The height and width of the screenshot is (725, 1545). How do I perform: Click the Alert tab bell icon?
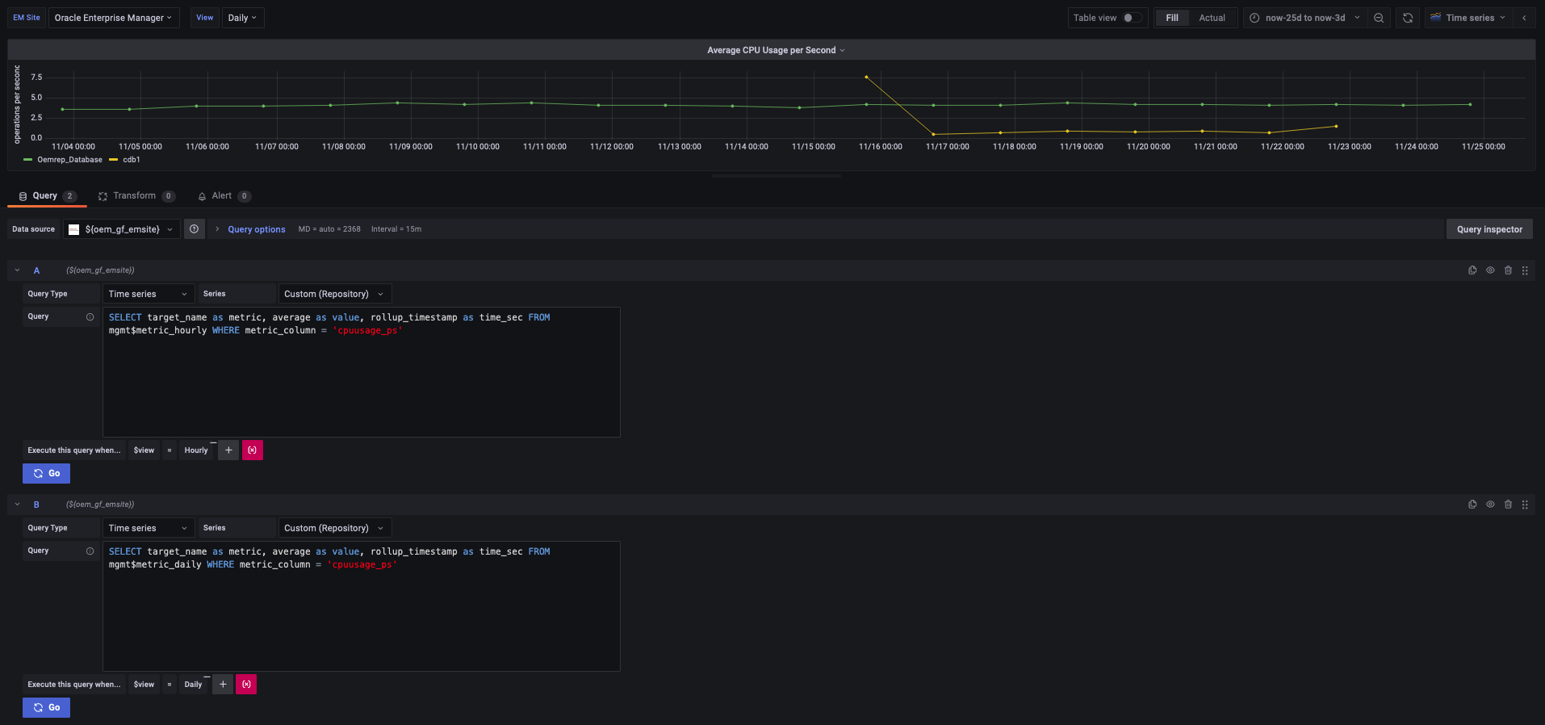(x=202, y=196)
